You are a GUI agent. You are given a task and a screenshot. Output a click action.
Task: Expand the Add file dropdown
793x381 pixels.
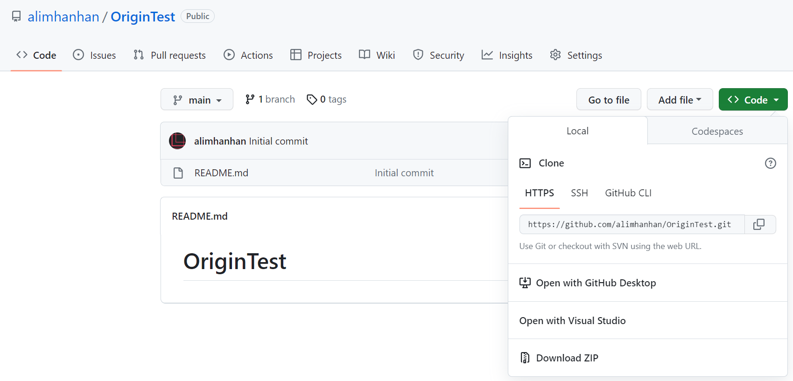680,99
